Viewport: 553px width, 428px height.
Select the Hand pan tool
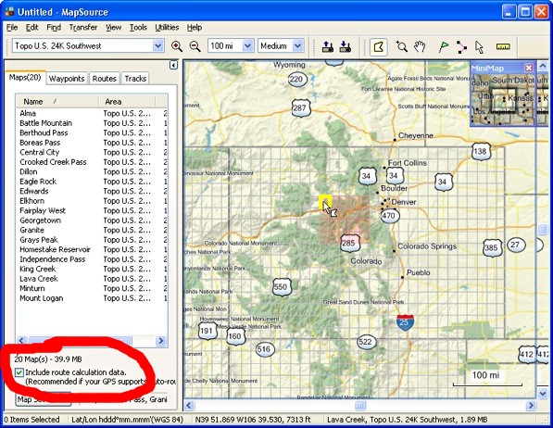420,46
